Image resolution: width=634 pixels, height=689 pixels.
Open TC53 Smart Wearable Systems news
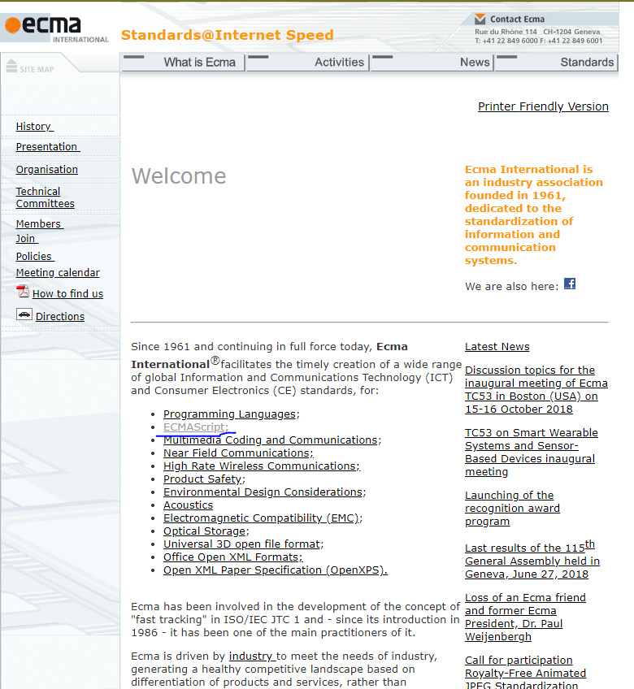pyautogui.click(x=532, y=452)
